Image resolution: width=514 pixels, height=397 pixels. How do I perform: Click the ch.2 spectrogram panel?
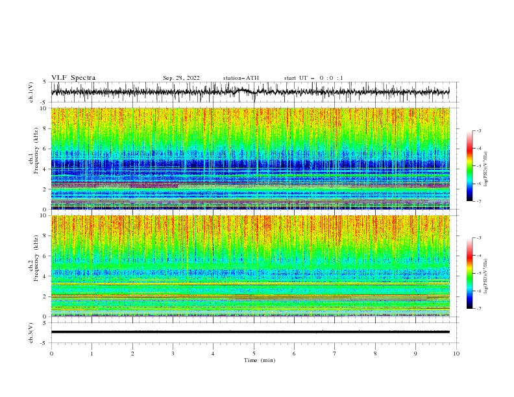click(250, 266)
